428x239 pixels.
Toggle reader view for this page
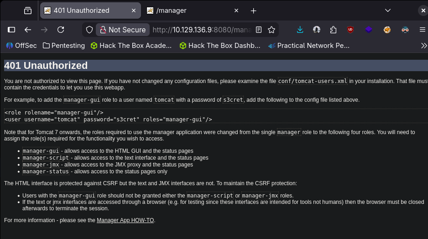(x=259, y=30)
